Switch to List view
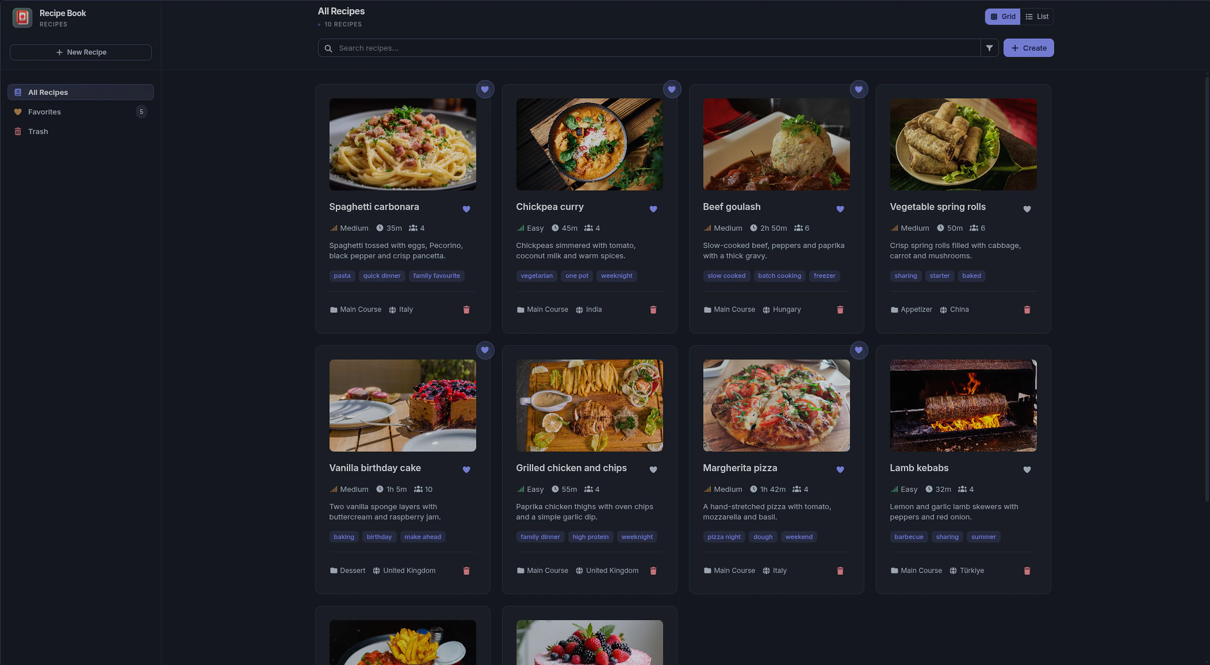 [1037, 17]
